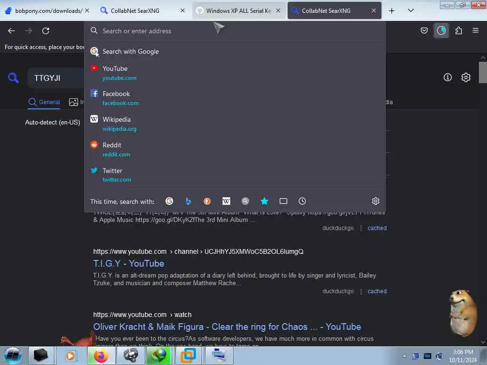Open the Pocket save icon
Viewport: 487px width, 365px height.
tap(424, 30)
